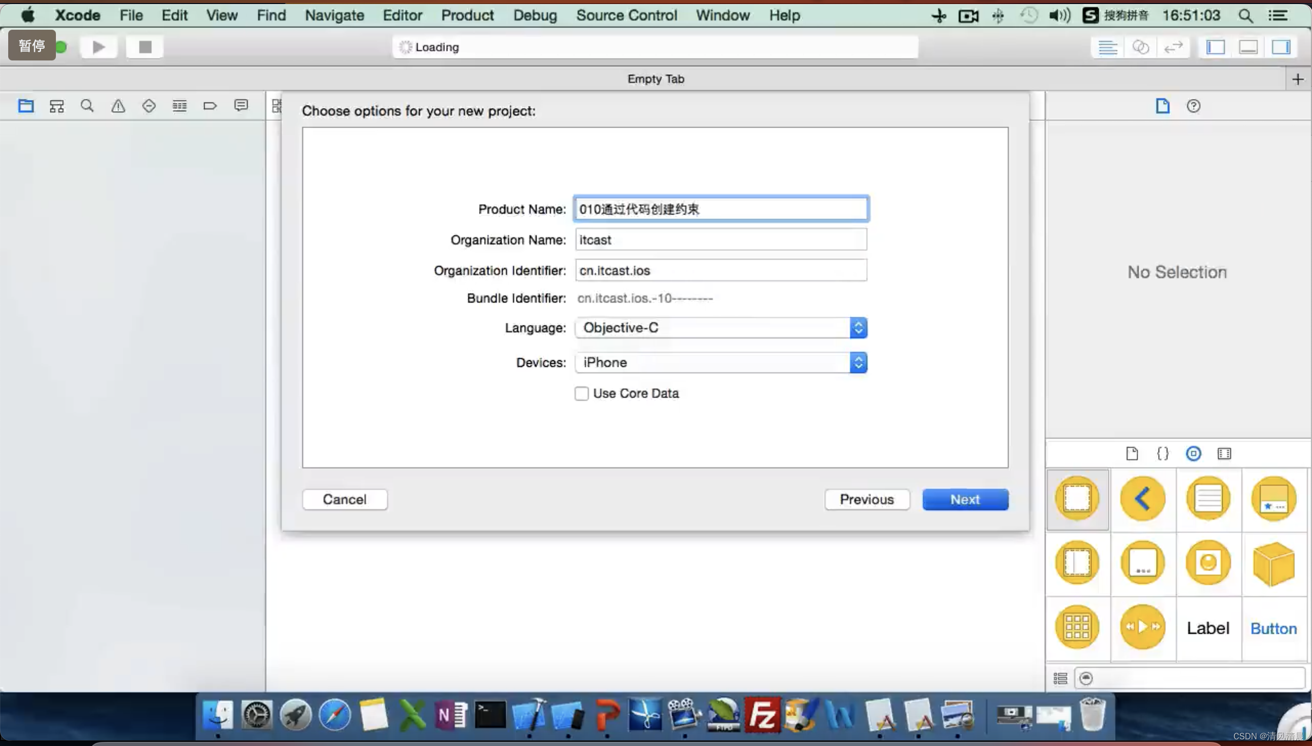Image resolution: width=1312 pixels, height=746 pixels.
Task: Select the Object library icon
Action: click(1194, 453)
